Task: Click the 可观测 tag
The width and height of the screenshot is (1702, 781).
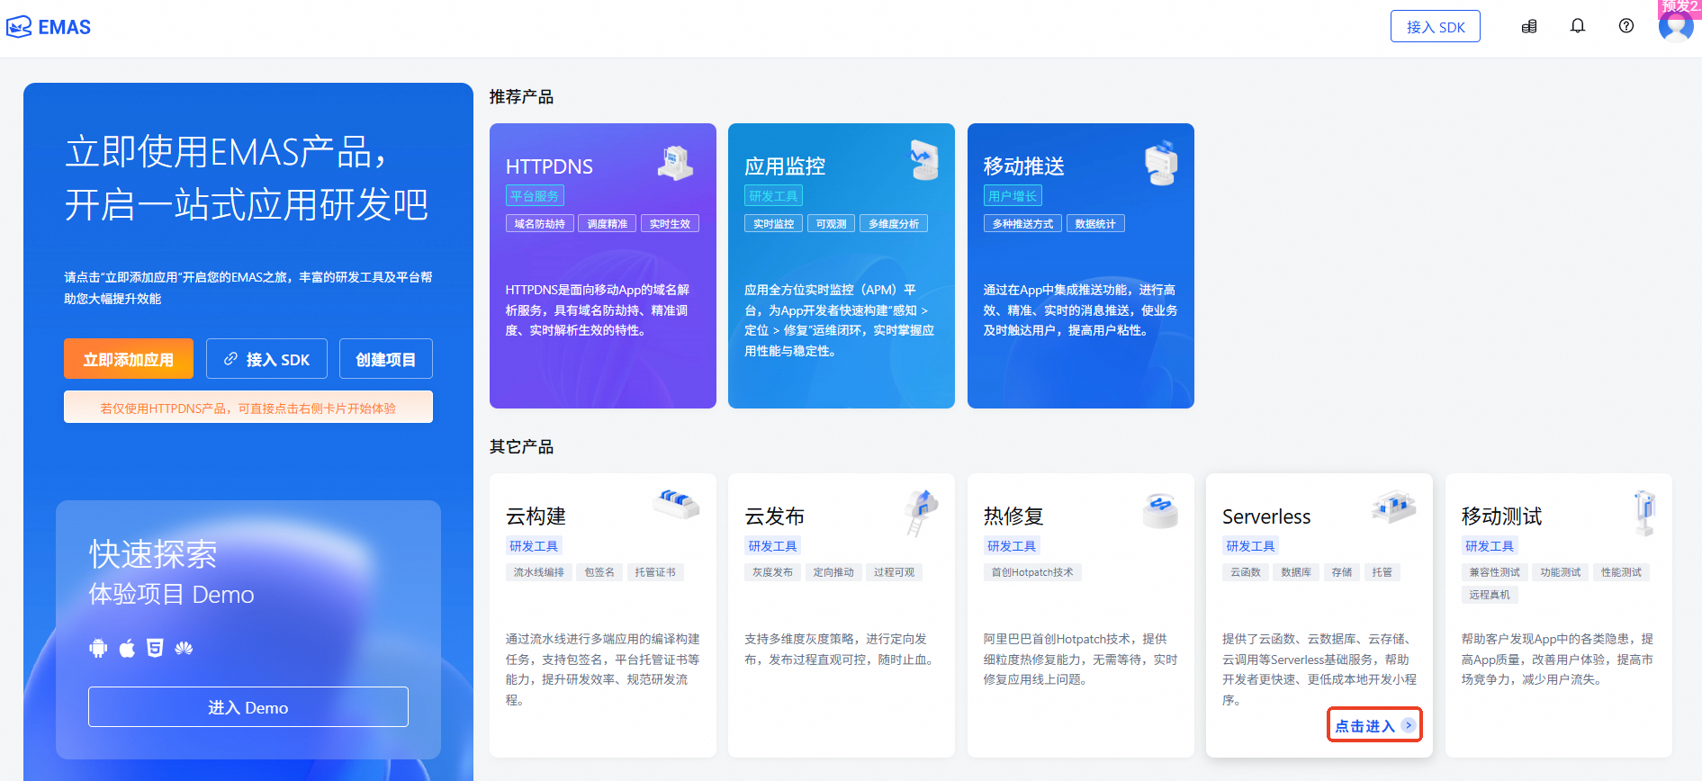Action: click(831, 223)
